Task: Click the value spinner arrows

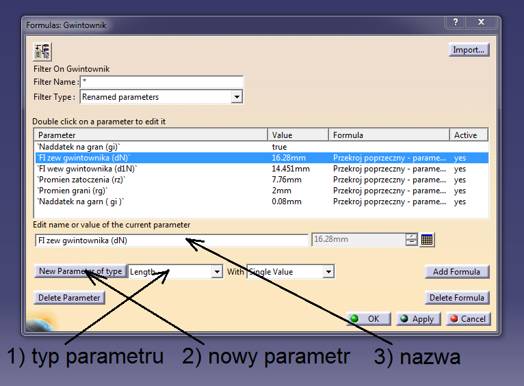Action: coord(411,240)
